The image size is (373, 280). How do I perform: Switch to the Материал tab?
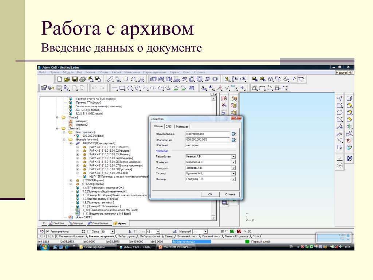click(182, 127)
